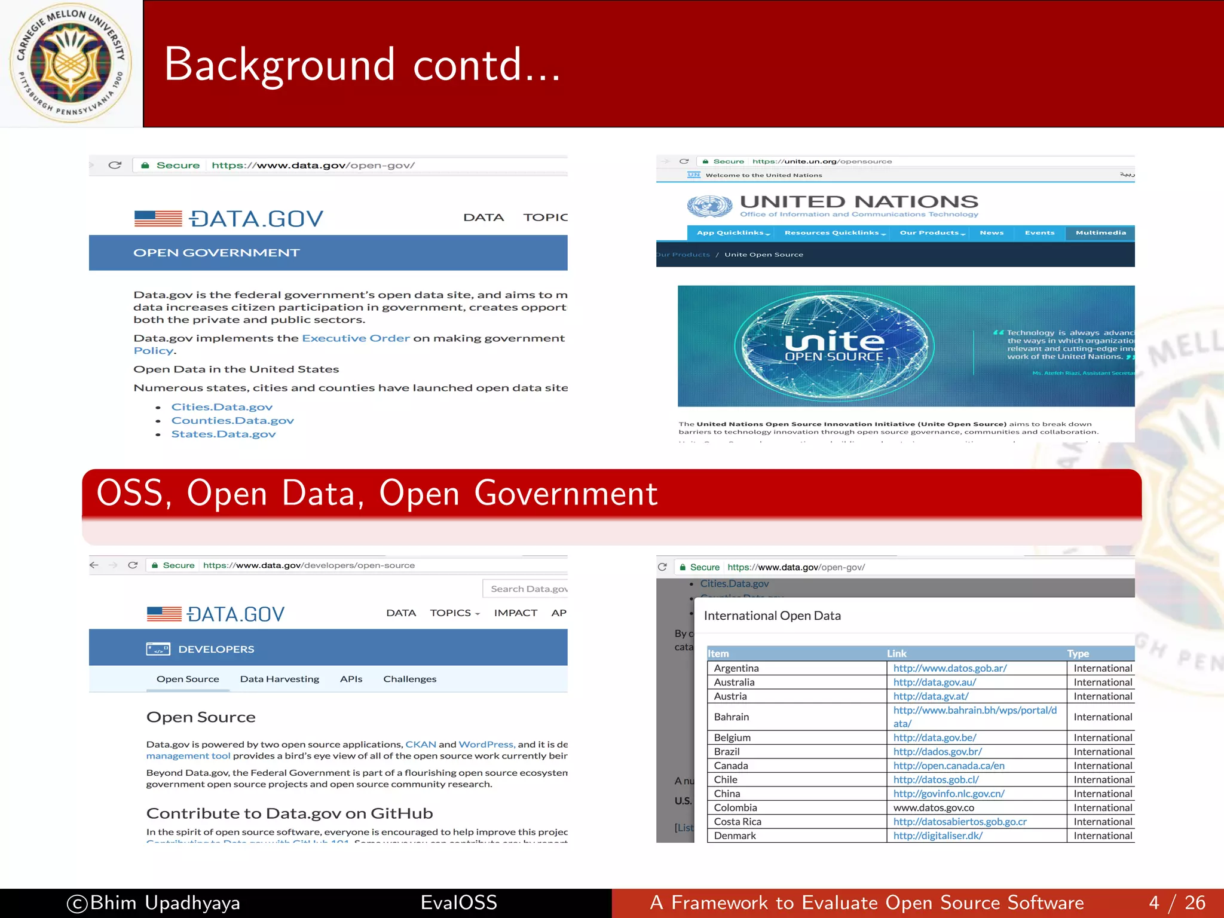Open the CKAN link
Viewport: 1224px width, 918px height.
tap(421, 745)
